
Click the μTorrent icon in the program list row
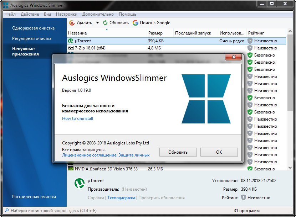[71, 41]
